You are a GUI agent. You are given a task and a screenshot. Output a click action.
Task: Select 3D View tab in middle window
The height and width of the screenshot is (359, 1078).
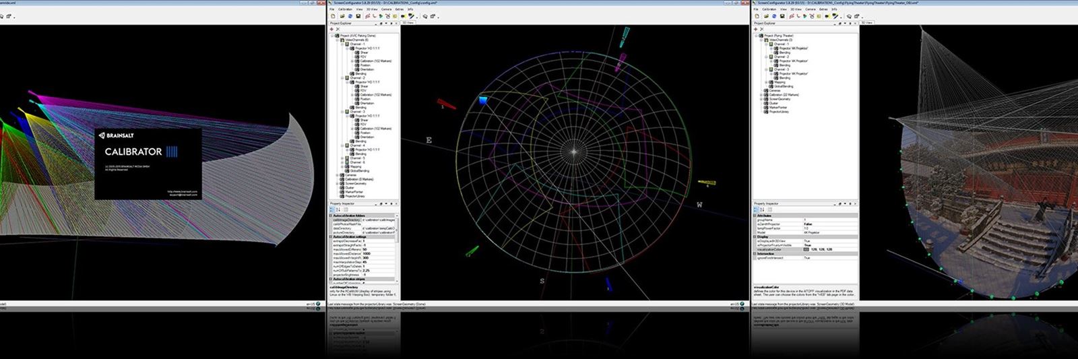point(408,22)
